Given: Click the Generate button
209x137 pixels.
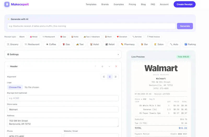Looking at the screenshot, I should tap(185, 26).
